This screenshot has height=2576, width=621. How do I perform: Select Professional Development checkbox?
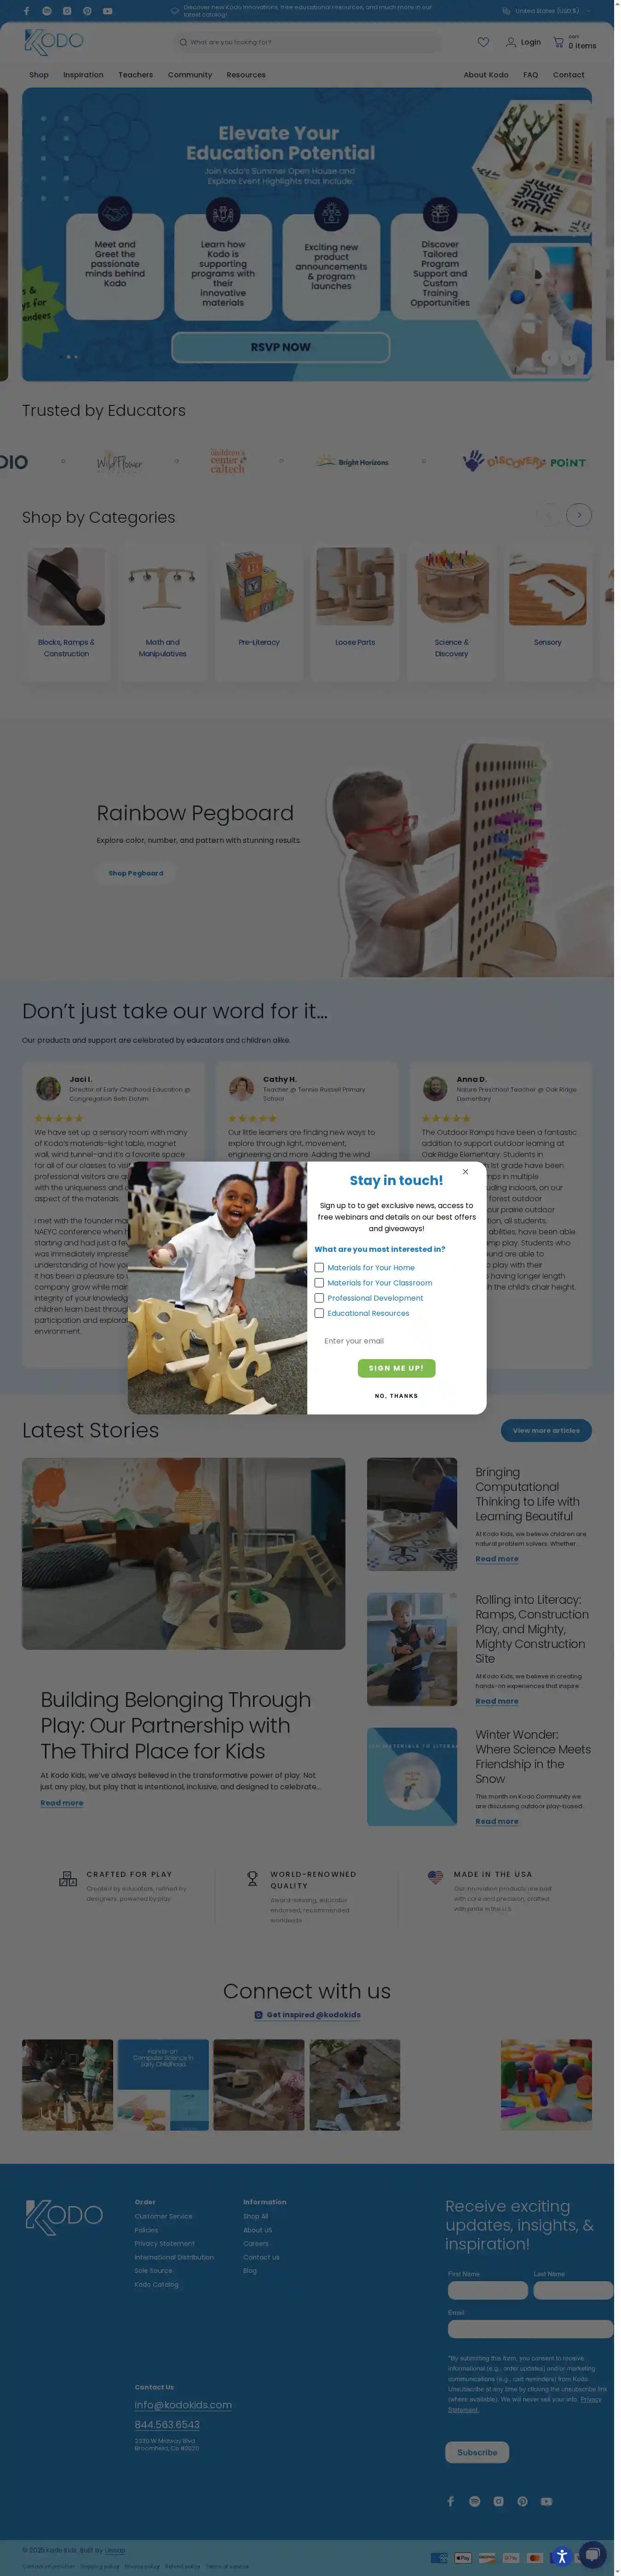pyautogui.click(x=320, y=1297)
